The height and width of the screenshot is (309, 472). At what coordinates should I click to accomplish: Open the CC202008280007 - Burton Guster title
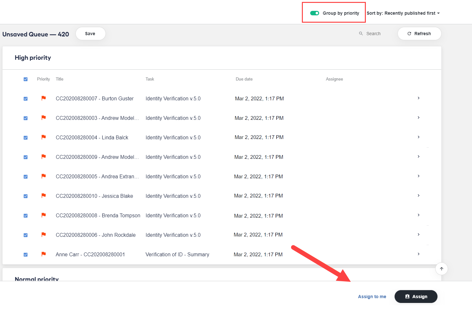(95, 99)
